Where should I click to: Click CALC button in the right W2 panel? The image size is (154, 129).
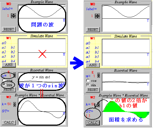click(93, 123)
